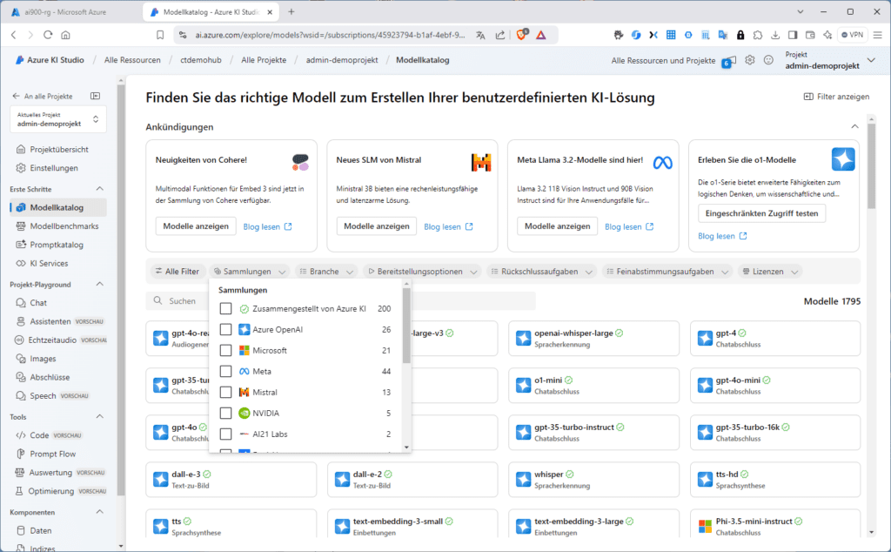Click Sammlungen list scrollbar thumb

point(406,325)
